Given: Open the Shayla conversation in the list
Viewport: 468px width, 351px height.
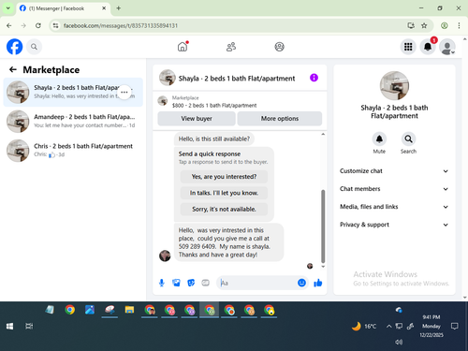Looking at the screenshot, I should coord(73,92).
